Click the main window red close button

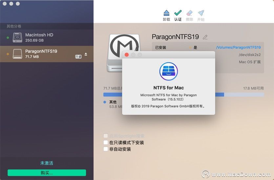(5, 4)
